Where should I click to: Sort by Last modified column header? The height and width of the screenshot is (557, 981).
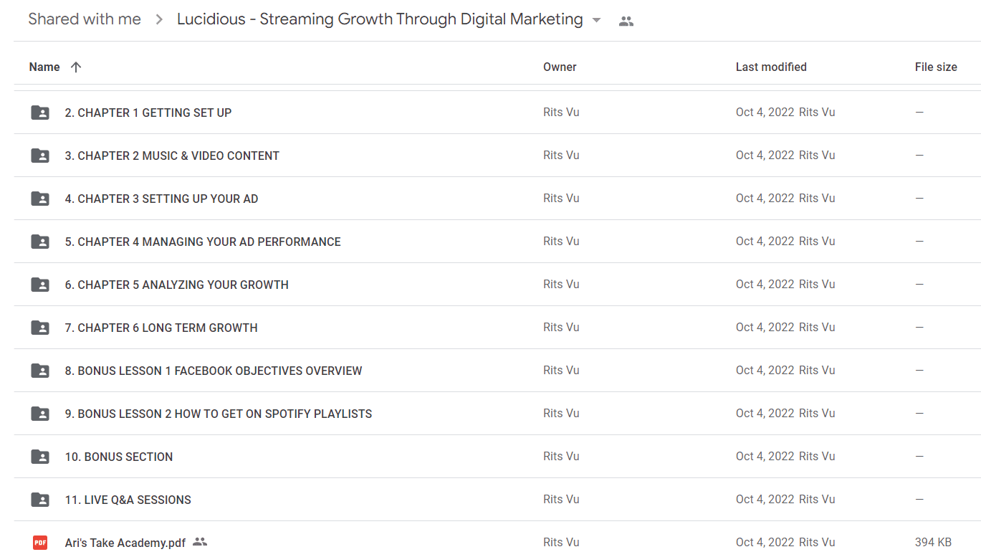tap(771, 67)
